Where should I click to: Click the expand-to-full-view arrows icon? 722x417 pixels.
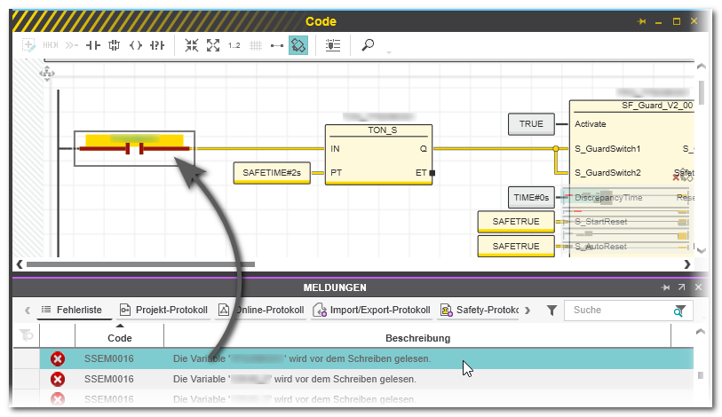tap(213, 45)
